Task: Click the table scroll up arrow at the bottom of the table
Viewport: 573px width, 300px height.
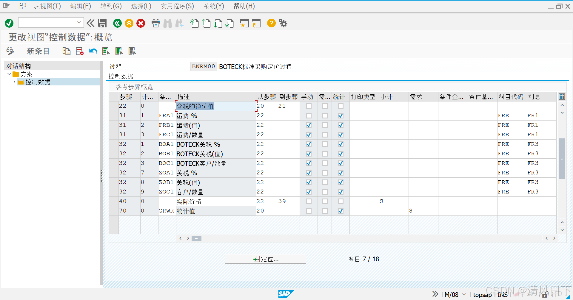Action: [562, 222]
